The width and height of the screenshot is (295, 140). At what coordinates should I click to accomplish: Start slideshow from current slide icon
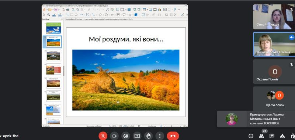click(139, 10)
